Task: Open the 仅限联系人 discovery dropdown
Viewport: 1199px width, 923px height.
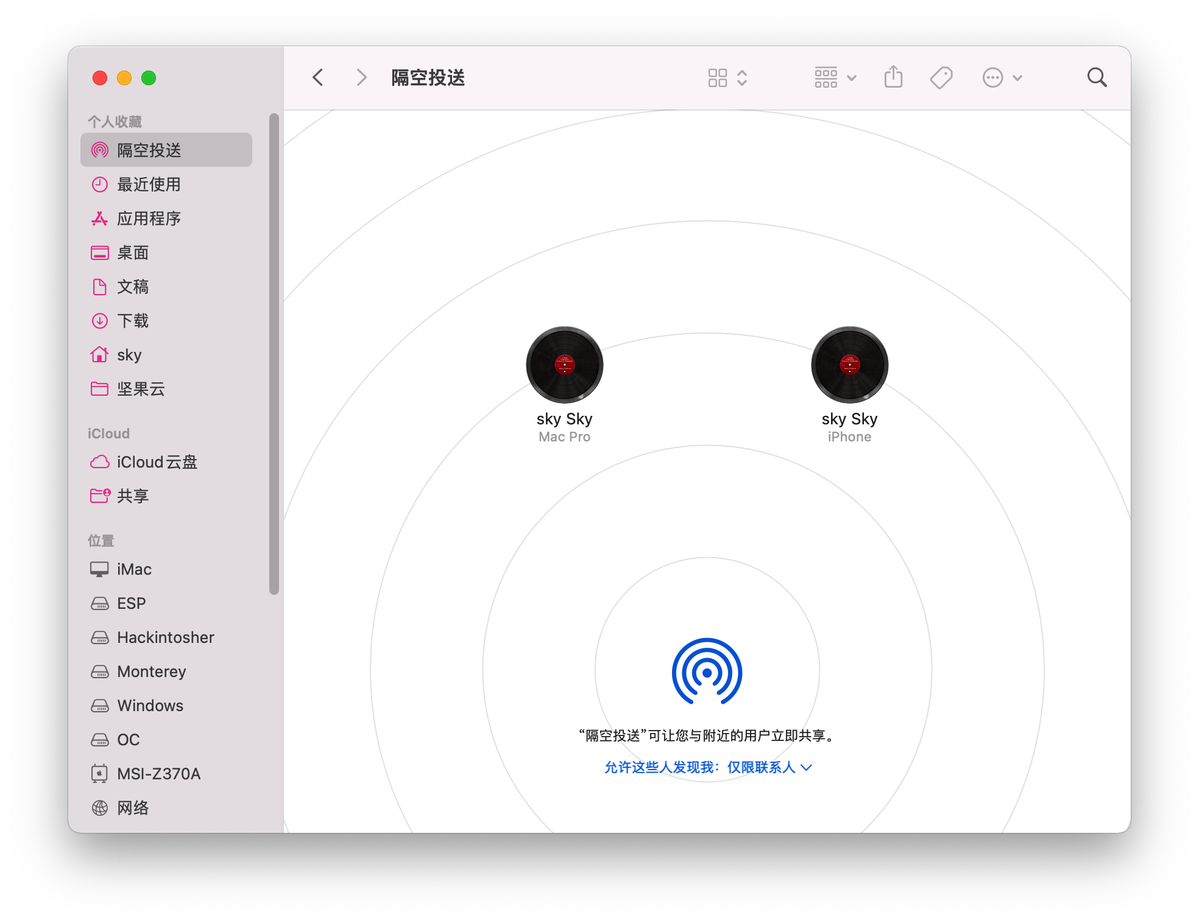Action: (x=769, y=767)
